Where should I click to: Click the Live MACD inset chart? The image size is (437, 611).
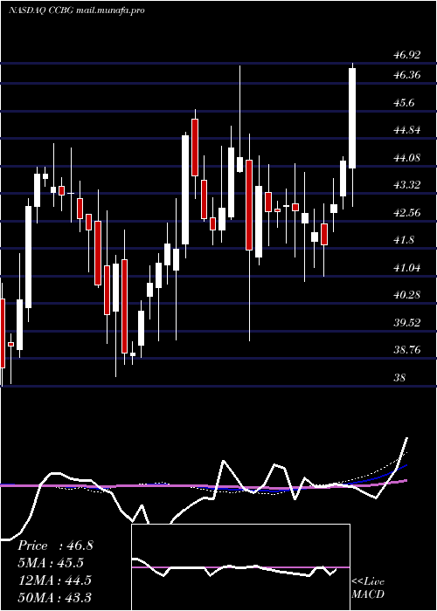(240, 567)
